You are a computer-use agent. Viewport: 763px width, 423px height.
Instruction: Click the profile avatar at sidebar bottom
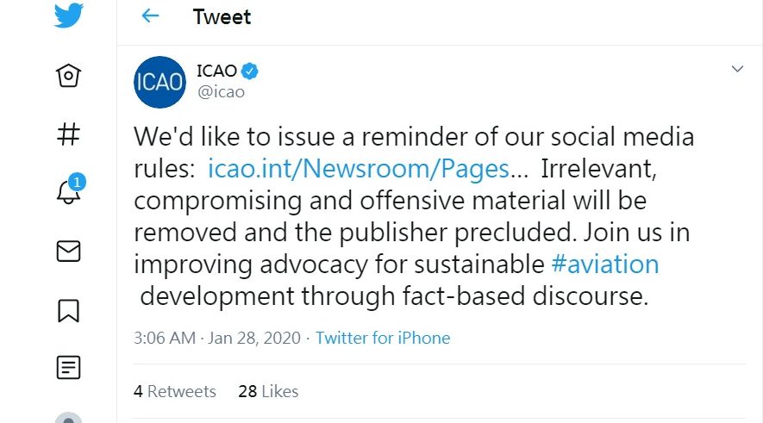click(x=68, y=418)
